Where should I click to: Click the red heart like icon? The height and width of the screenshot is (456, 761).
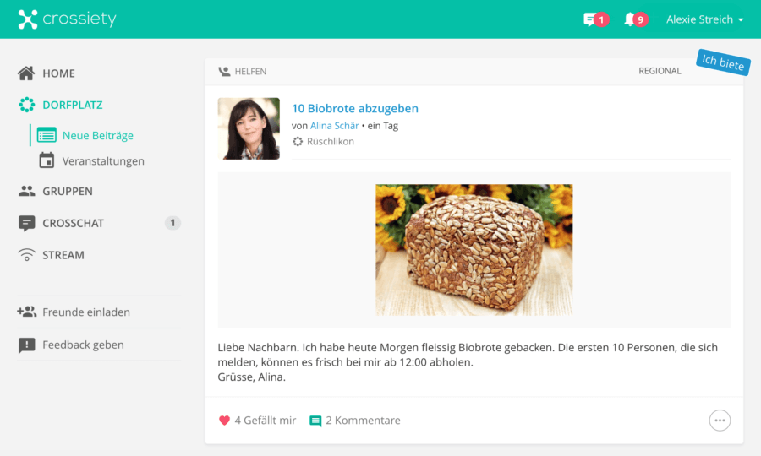[x=224, y=421]
